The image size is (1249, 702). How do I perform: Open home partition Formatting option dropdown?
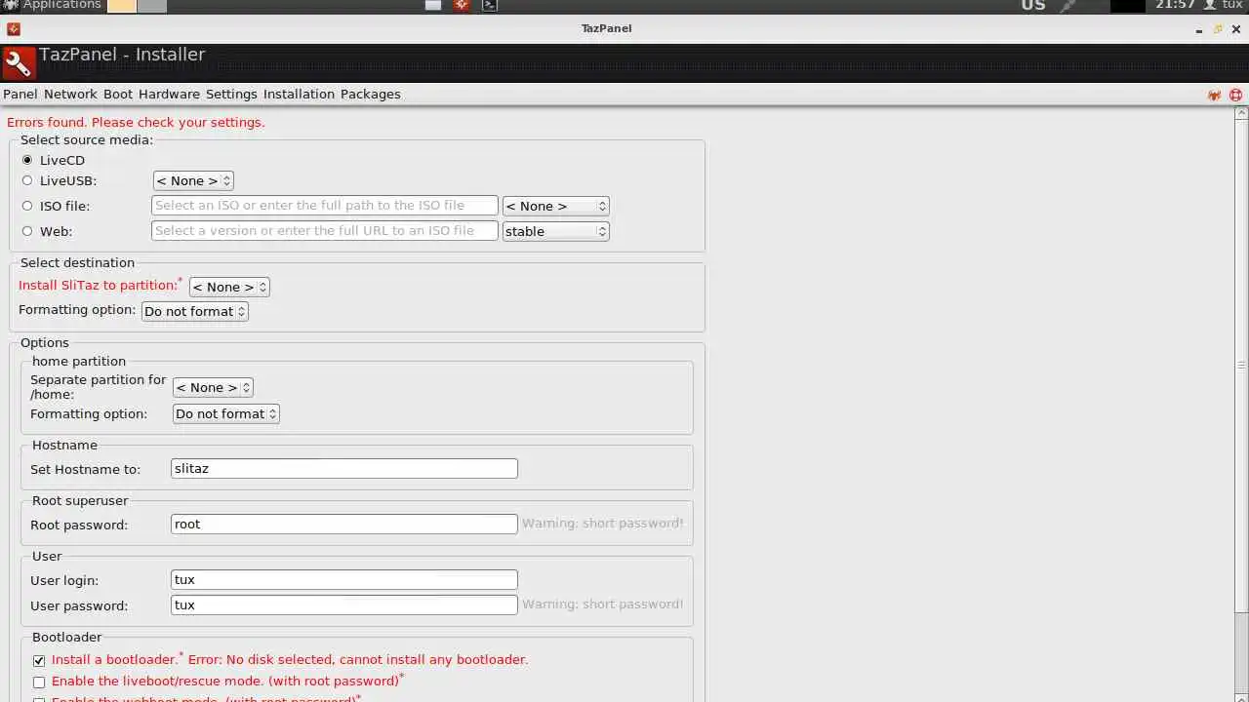(x=226, y=413)
